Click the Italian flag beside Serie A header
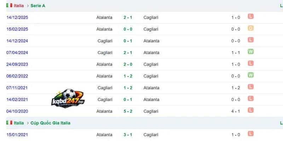Viewport: 283px width, 141px height. [x=9, y=5]
